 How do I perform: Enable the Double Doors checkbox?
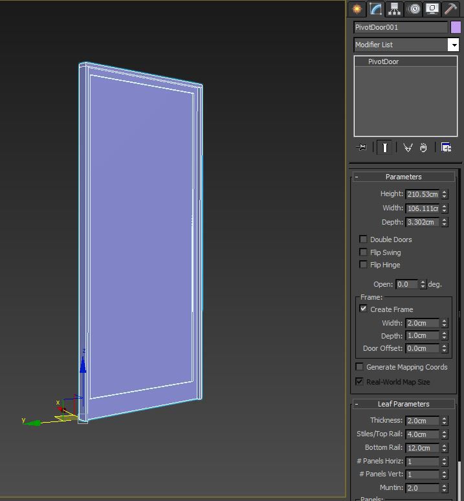tap(363, 239)
